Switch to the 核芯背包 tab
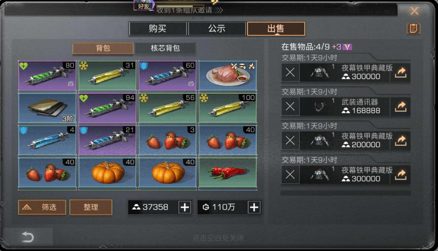The image size is (438, 251). click(x=165, y=48)
